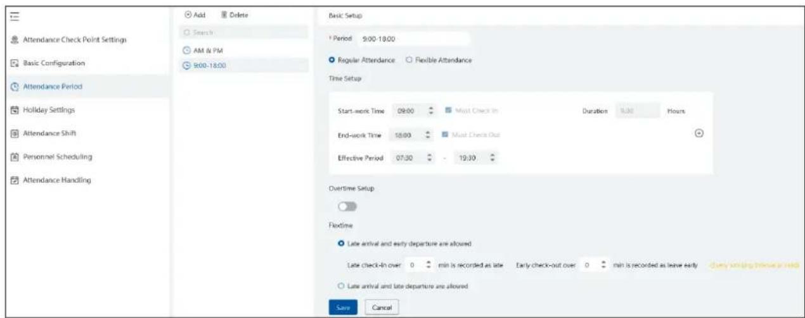Click the trash icon beside Delete
This screenshot has width=805, height=318.
tap(224, 15)
